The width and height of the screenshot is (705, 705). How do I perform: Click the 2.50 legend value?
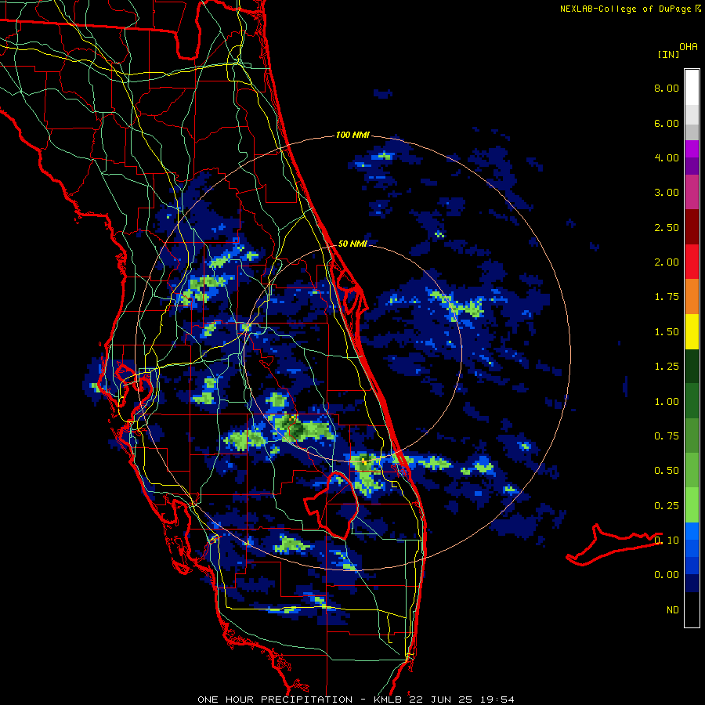pos(667,227)
